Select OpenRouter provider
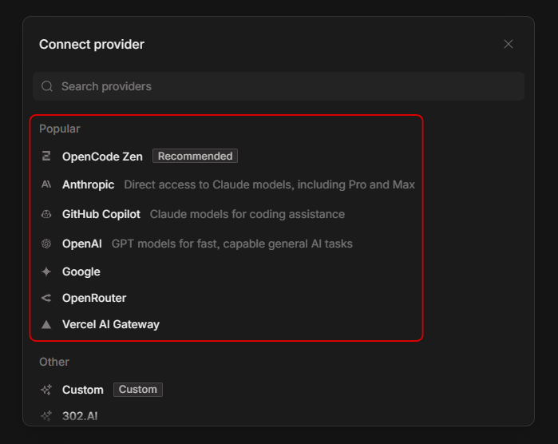 (94, 298)
